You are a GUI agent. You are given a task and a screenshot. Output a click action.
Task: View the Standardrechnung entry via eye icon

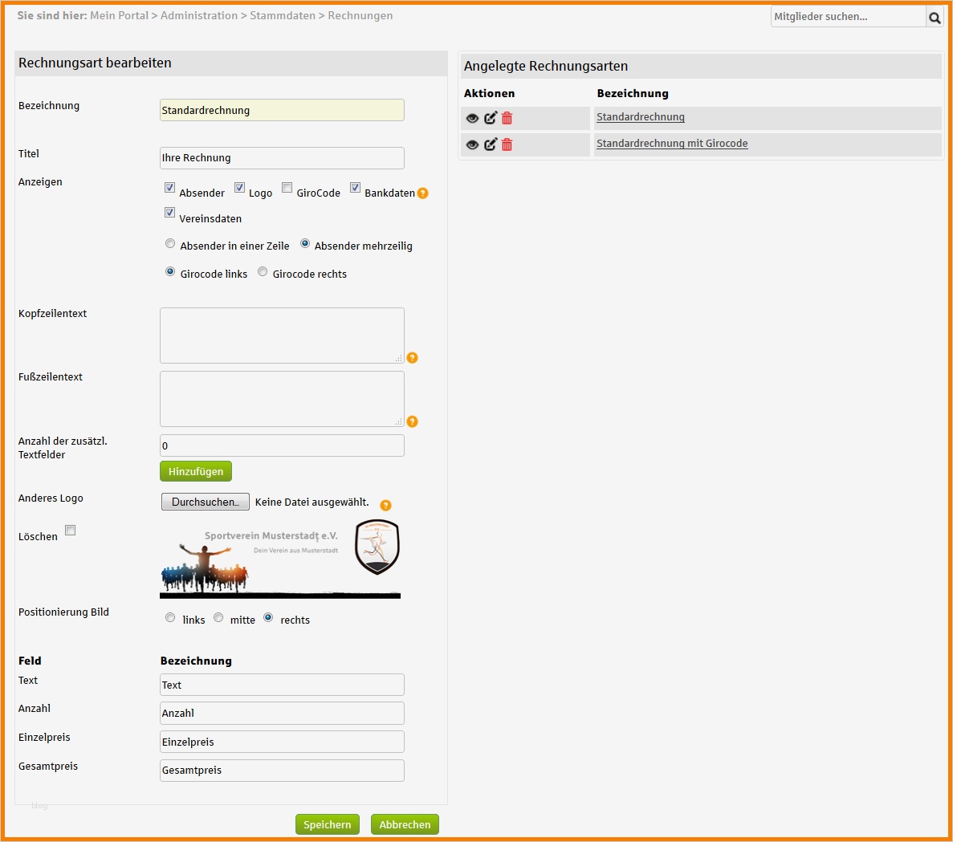pyautogui.click(x=472, y=119)
